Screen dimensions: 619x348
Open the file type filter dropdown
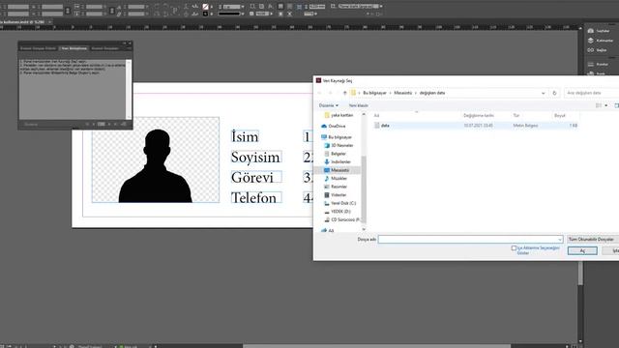point(593,239)
